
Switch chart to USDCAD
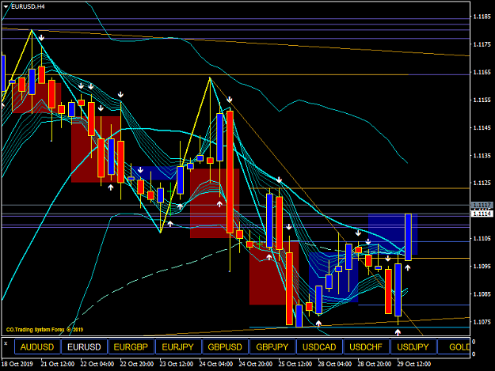tap(319, 347)
